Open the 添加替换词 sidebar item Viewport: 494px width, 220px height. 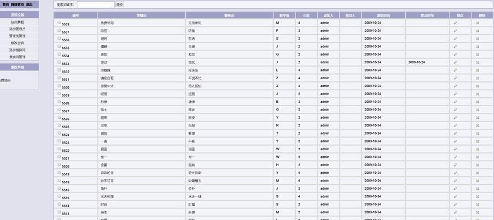tap(17, 50)
